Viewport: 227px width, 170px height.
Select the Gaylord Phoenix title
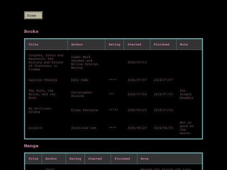43,80
